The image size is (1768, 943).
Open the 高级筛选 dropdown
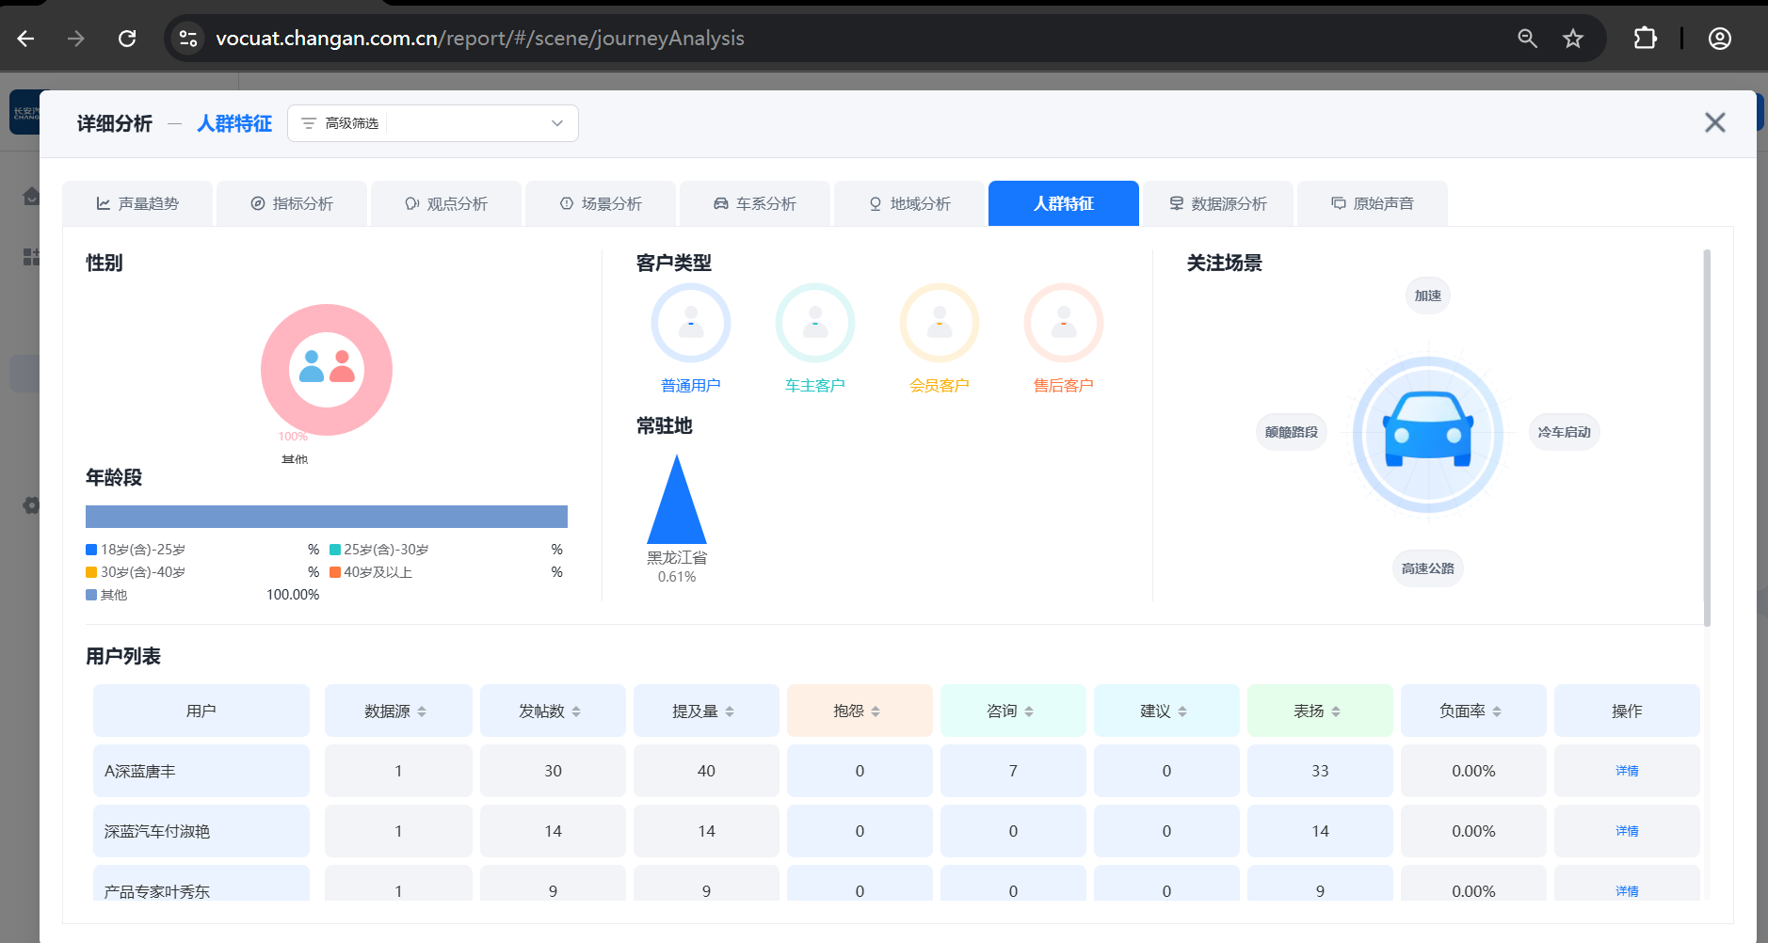point(433,123)
